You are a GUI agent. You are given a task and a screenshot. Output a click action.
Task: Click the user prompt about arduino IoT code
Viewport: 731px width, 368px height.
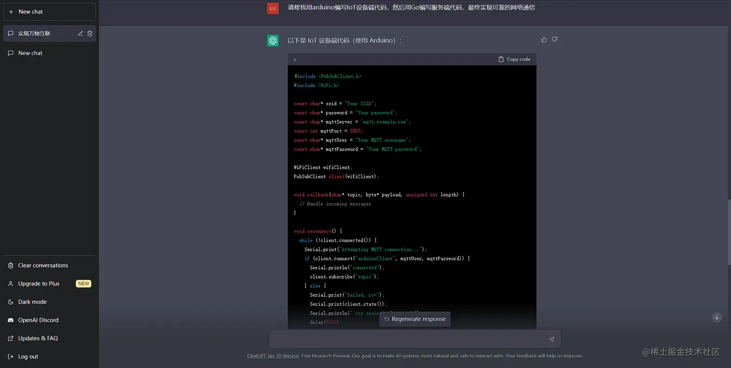pyautogui.click(x=411, y=8)
